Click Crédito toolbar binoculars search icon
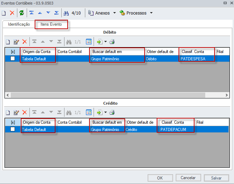 (x=69, y=113)
